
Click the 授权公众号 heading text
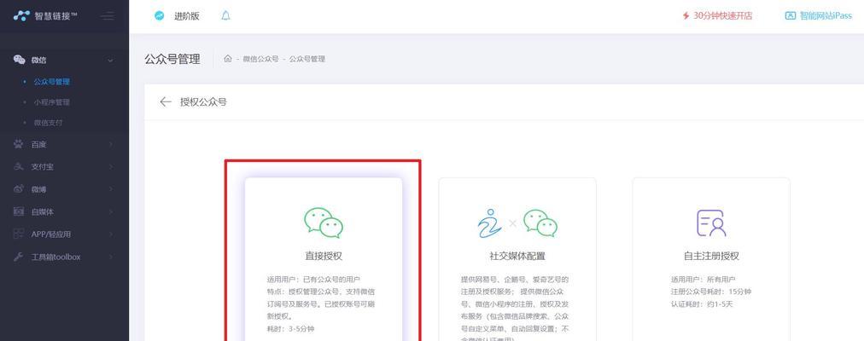(203, 101)
